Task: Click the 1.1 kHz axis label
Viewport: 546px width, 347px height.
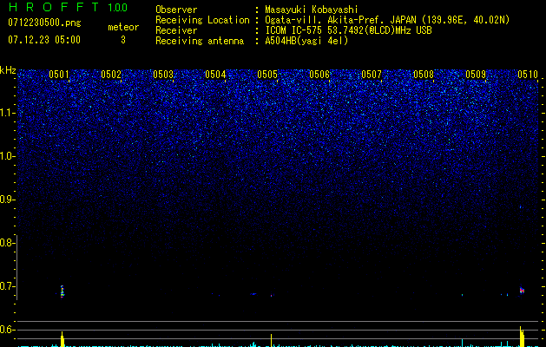Action: [8, 113]
